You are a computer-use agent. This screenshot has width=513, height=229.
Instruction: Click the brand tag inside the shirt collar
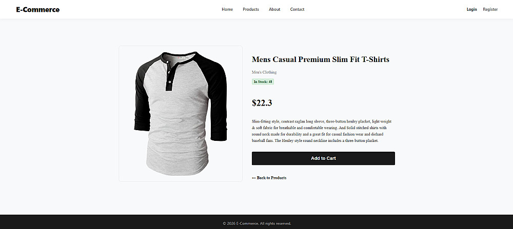[181, 58]
